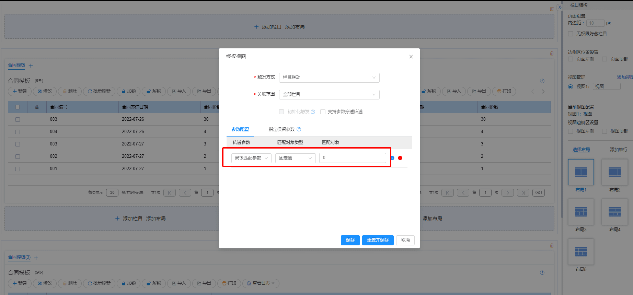Toggle the 初始化触发 checkbox
Screen dimensions: 633x295
(x=281, y=112)
